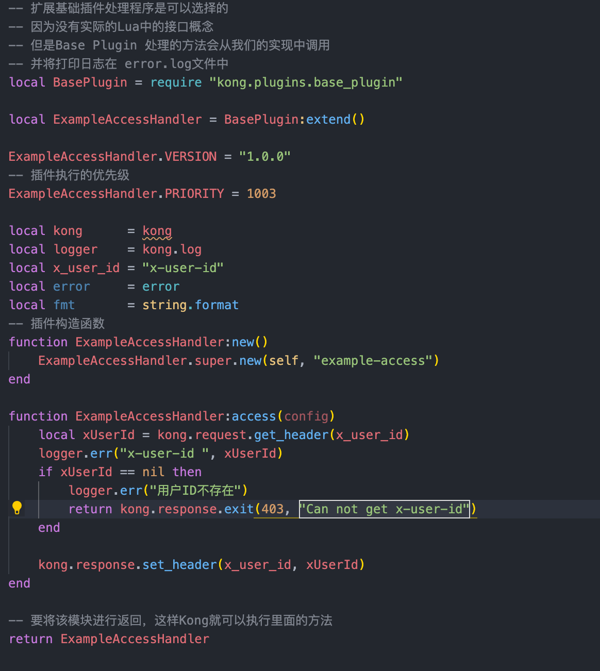The width and height of the screenshot is (600, 671).
Task: Click kong.log in logger assignment
Action: (172, 249)
